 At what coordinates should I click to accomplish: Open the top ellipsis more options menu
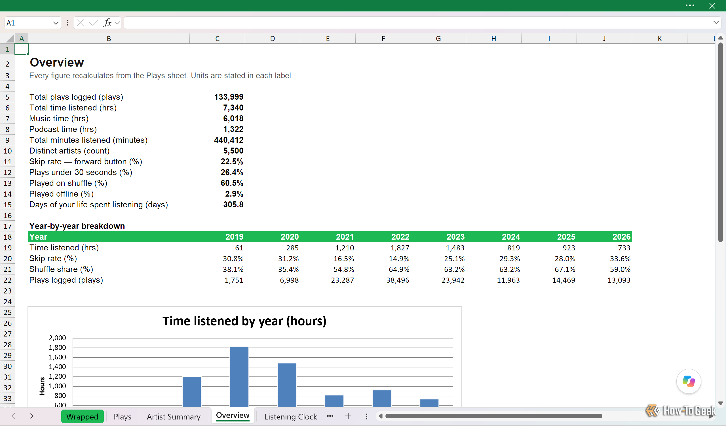(x=690, y=5)
